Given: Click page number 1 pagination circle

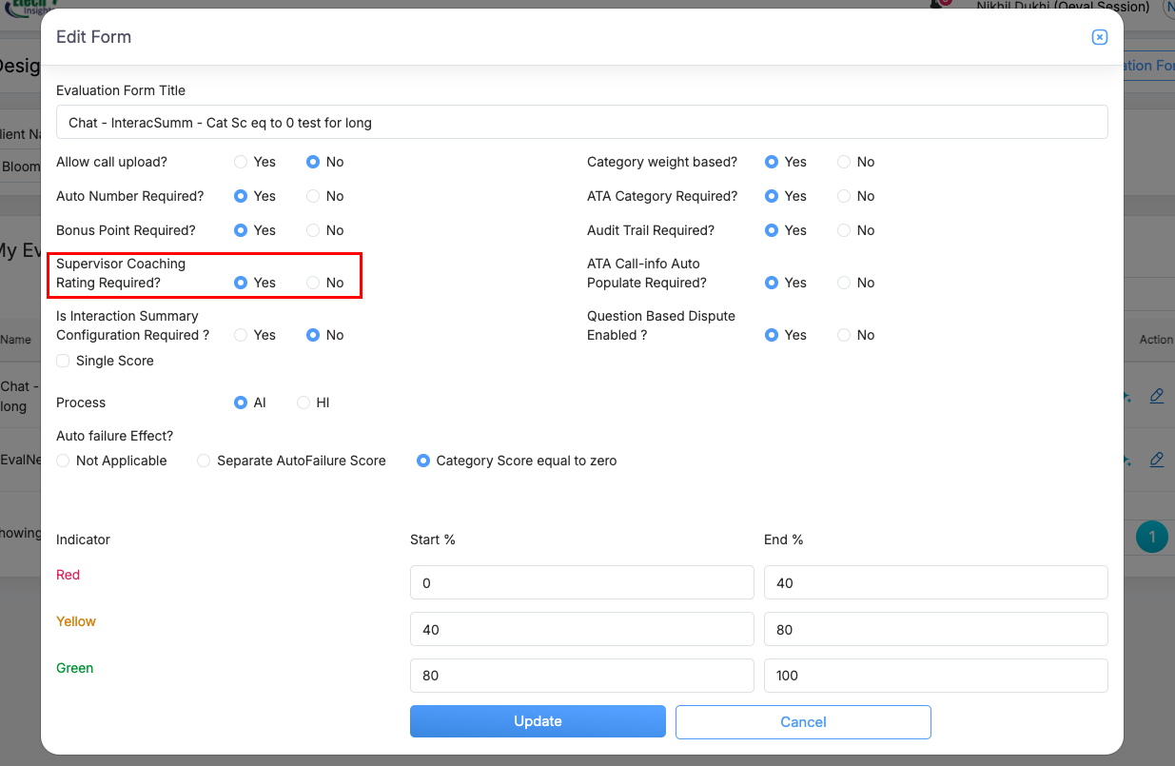Looking at the screenshot, I should click(x=1151, y=537).
